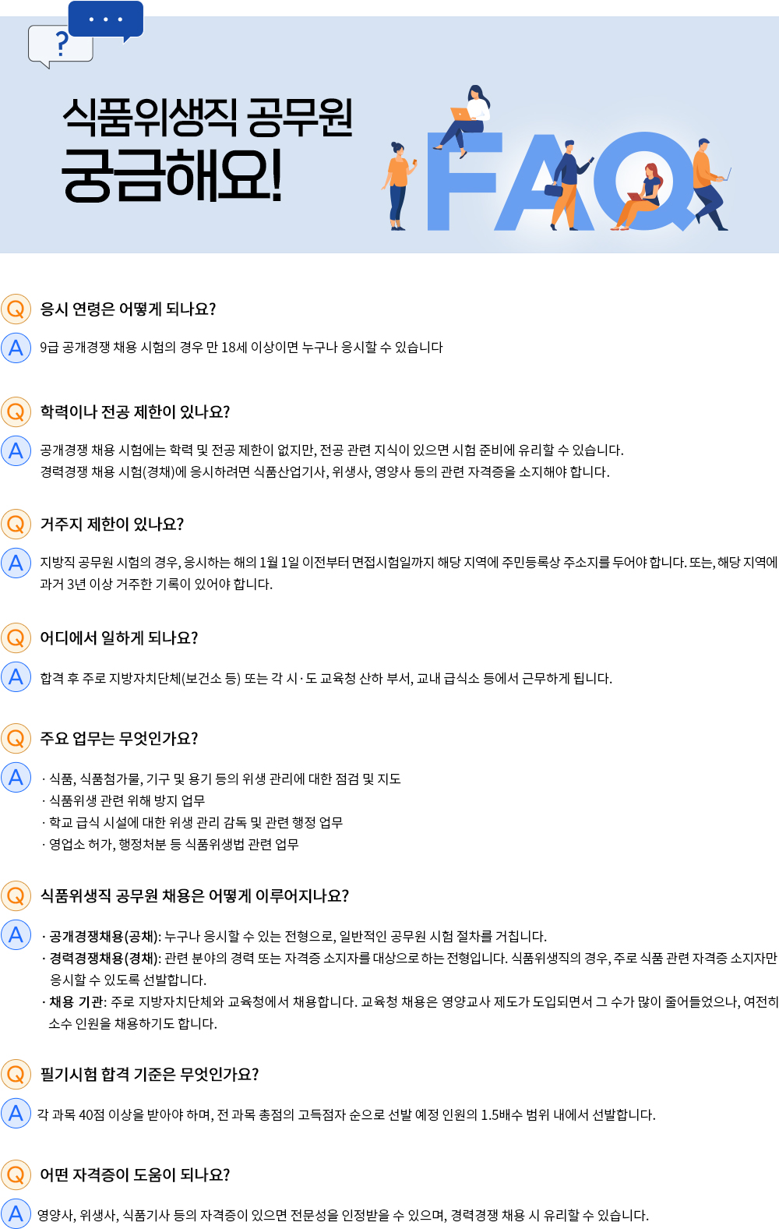Image resolution: width=779 pixels, height=1229 pixels.
Task: Click the Q icon beside 거주지 제한이 있나요?
Action: [x=16, y=524]
